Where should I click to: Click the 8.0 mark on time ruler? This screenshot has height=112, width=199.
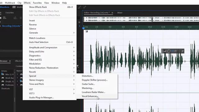[137, 27]
